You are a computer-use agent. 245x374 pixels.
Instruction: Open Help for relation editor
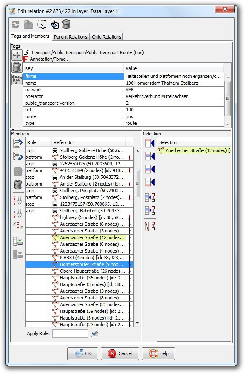click(159, 353)
